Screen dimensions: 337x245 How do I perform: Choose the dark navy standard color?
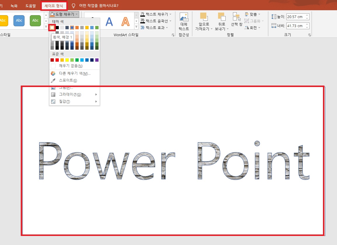92,60
